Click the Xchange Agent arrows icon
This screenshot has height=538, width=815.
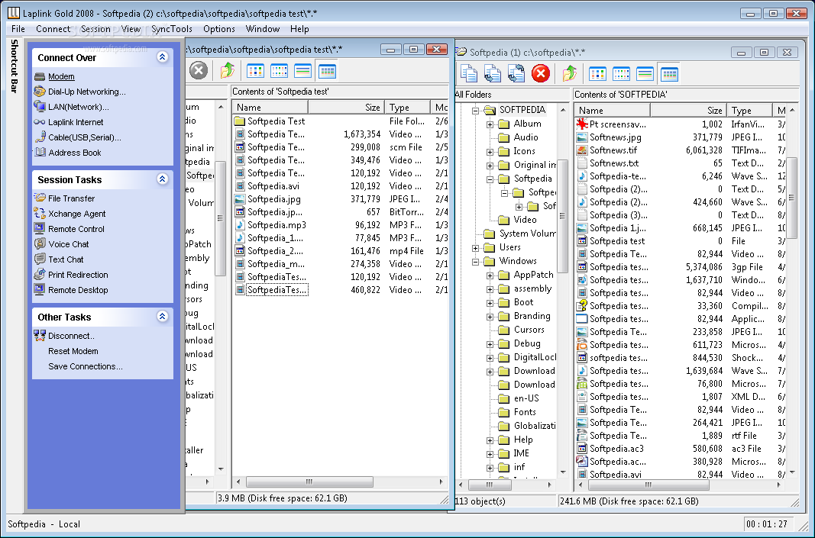pos(40,213)
